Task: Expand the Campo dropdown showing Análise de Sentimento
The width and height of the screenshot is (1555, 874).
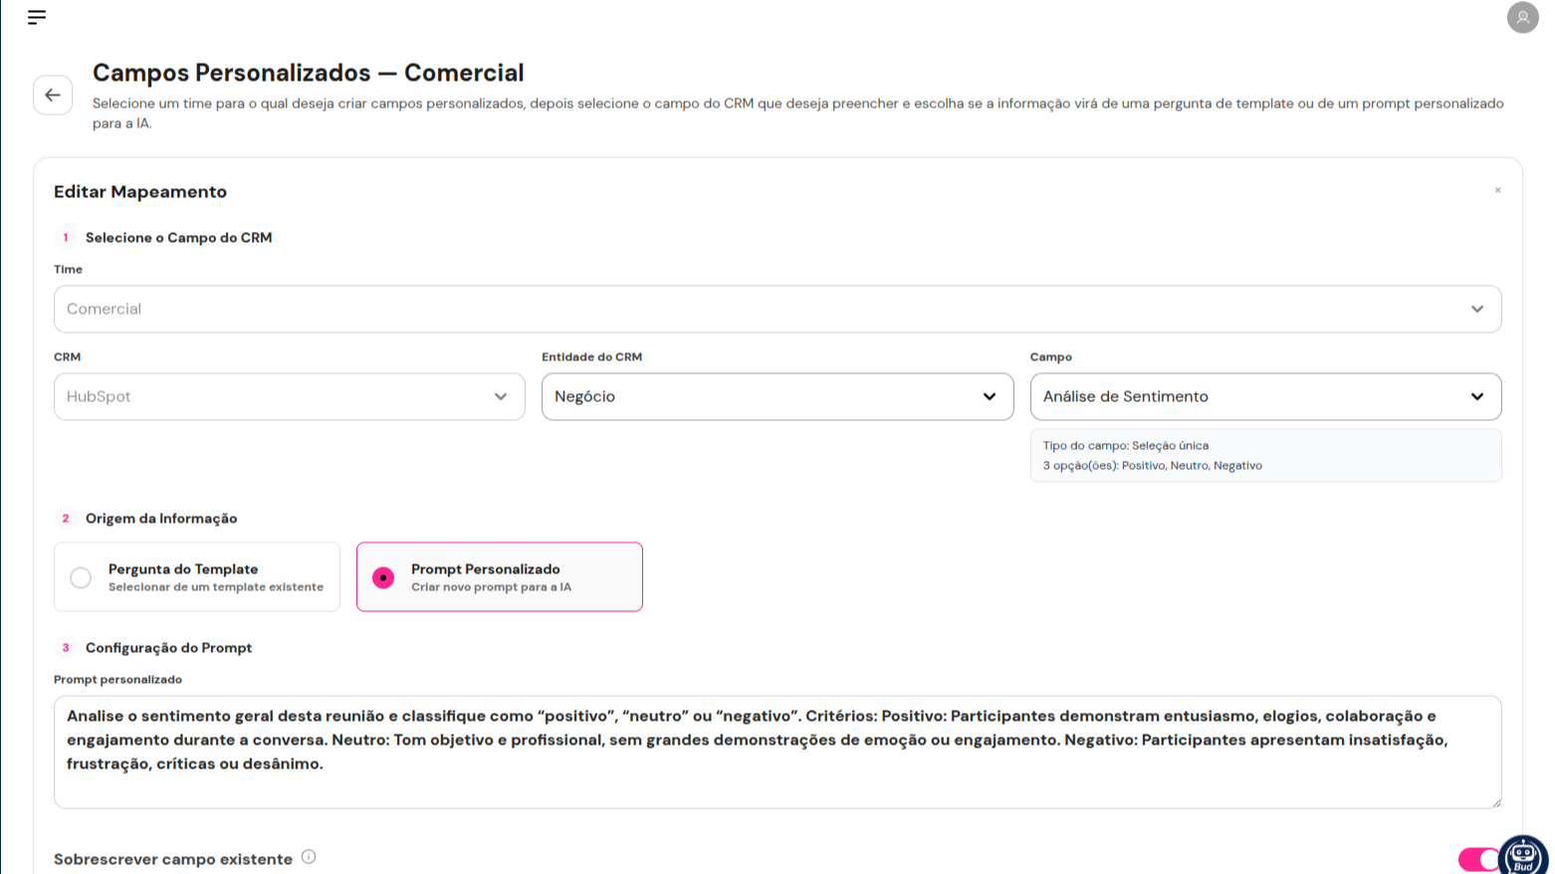Action: [1266, 397]
